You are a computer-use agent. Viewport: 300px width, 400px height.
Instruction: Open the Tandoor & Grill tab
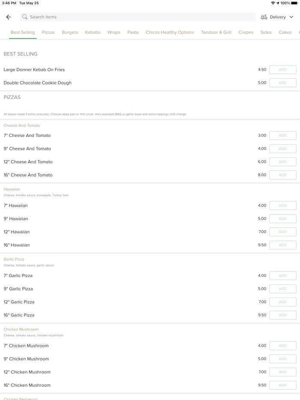click(x=216, y=33)
